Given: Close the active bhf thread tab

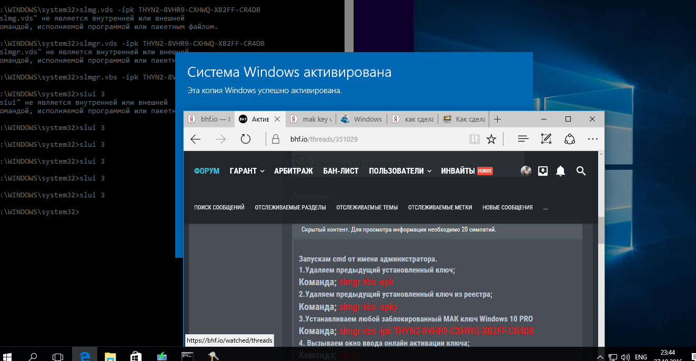Looking at the screenshot, I should (x=277, y=119).
